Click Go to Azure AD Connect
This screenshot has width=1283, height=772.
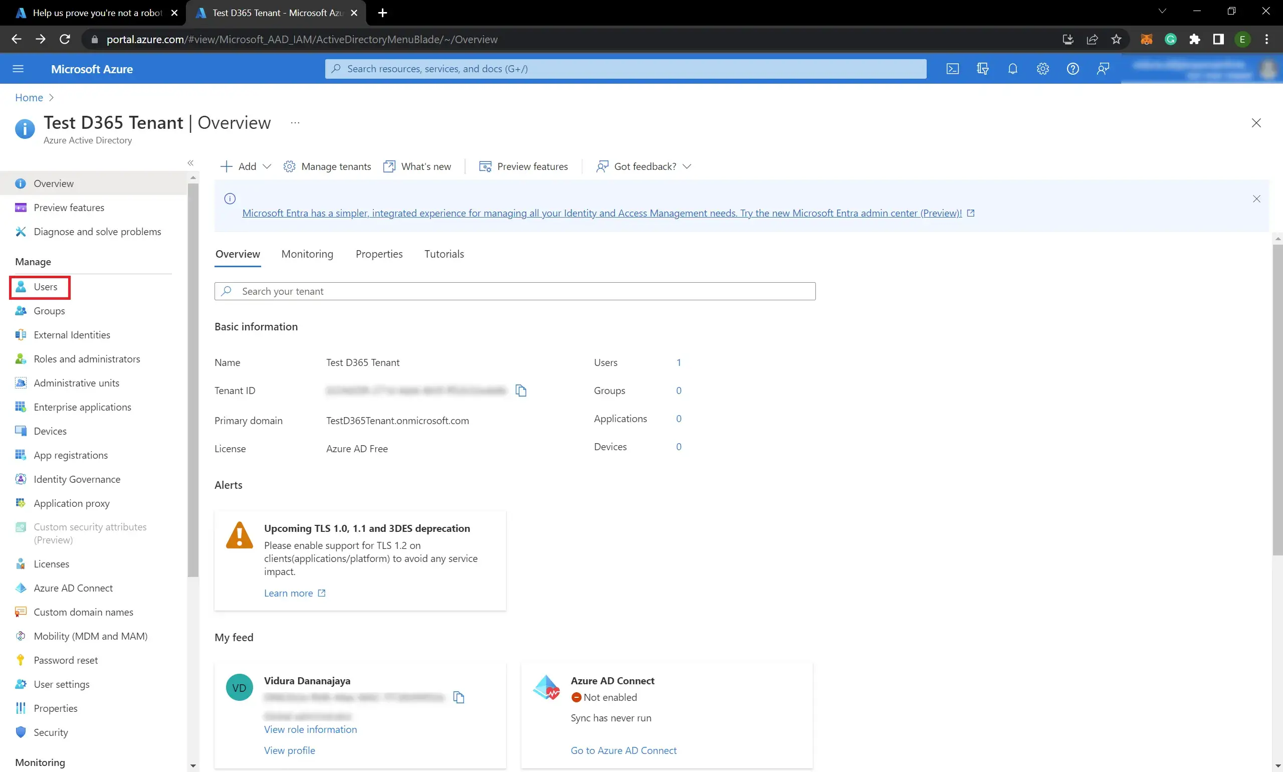pyautogui.click(x=623, y=750)
